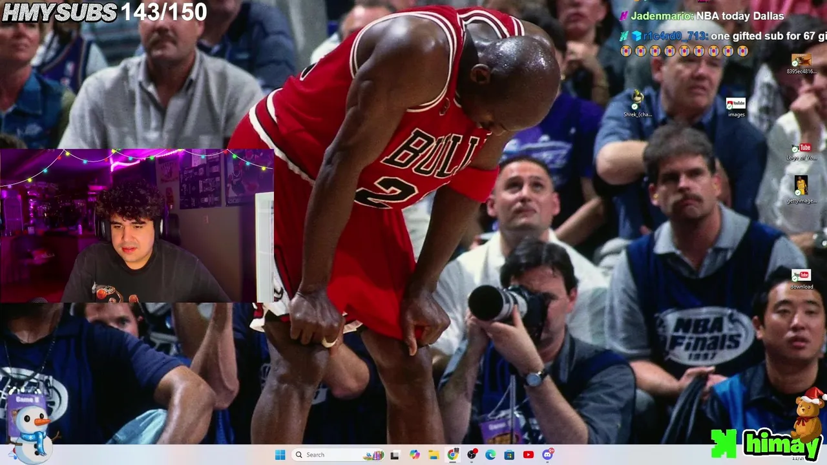The width and height of the screenshot is (827, 465).
Task: Launch Microsoft Edge from the taskbar
Action: click(x=490, y=455)
